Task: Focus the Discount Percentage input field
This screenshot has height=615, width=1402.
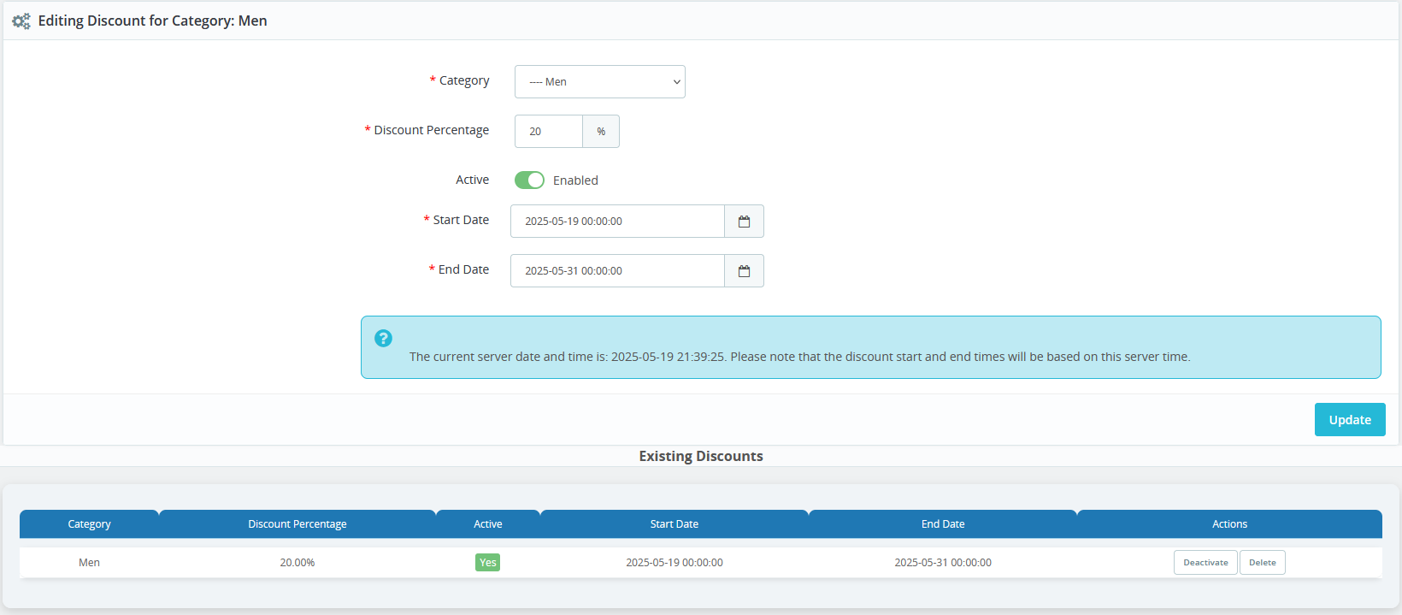Action: pyautogui.click(x=549, y=132)
